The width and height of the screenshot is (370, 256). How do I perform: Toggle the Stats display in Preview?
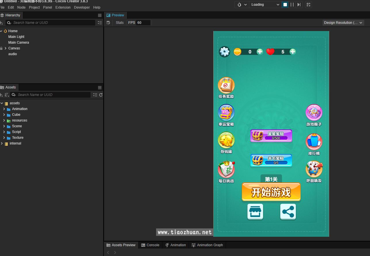[x=120, y=23]
